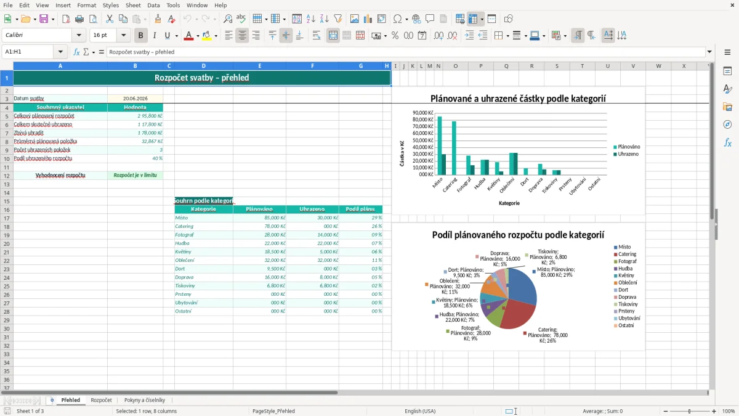Screen dimensions: 739x416
Task: Click the Insert Comment icon
Action: click(x=430, y=19)
